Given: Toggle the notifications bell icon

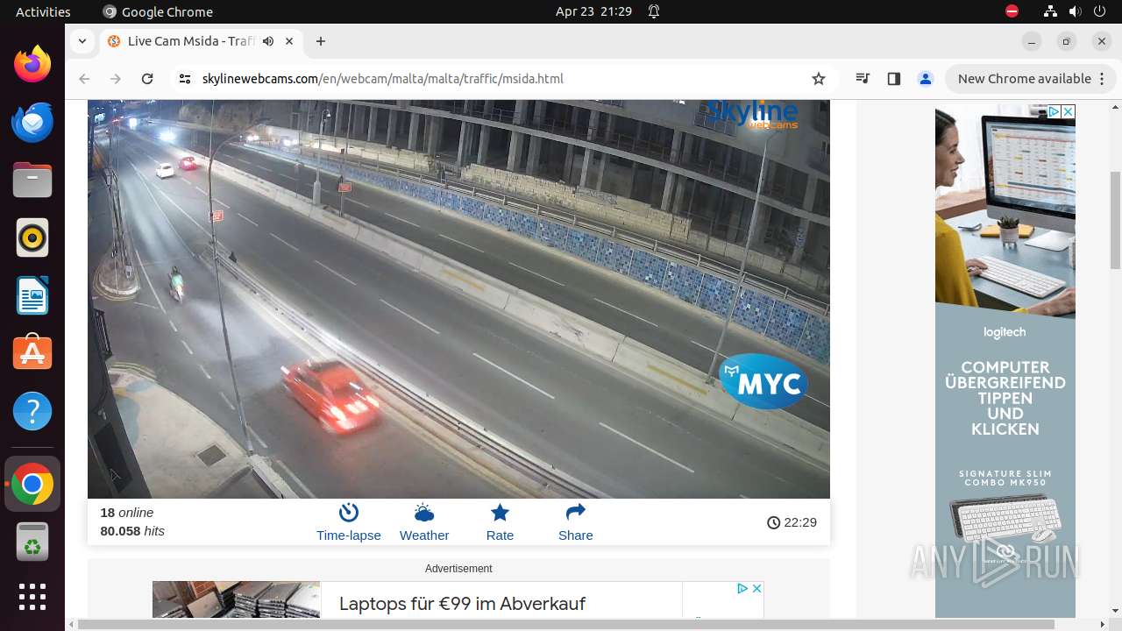Looking at the screenshot, I should pyautogui.click(x=654, y=11).
